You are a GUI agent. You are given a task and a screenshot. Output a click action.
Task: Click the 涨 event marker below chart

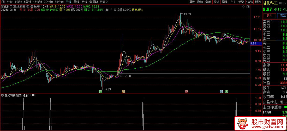[187, 91]
